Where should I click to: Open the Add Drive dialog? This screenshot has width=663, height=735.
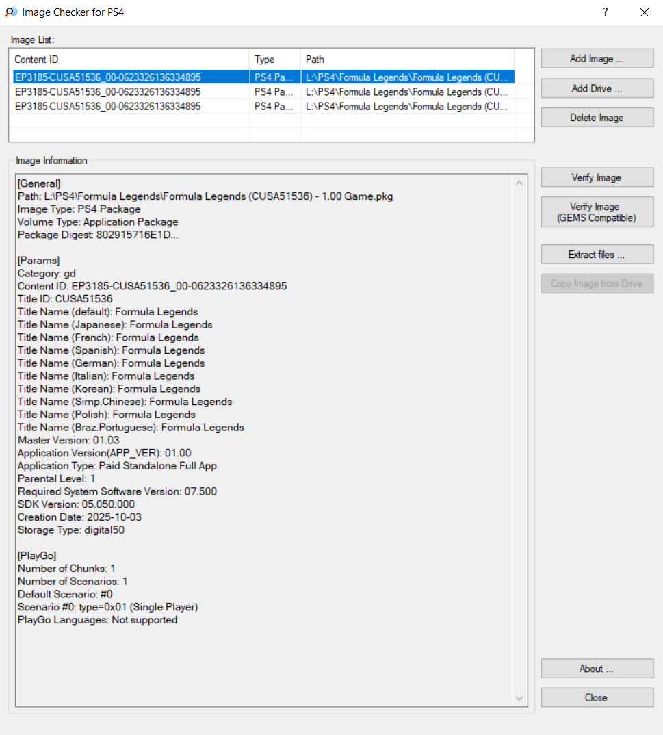click(597, 88)
